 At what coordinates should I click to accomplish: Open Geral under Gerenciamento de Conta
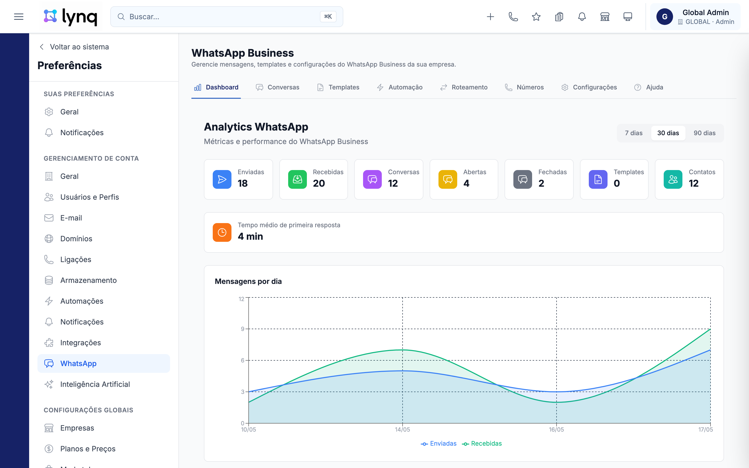click(104, 176)
